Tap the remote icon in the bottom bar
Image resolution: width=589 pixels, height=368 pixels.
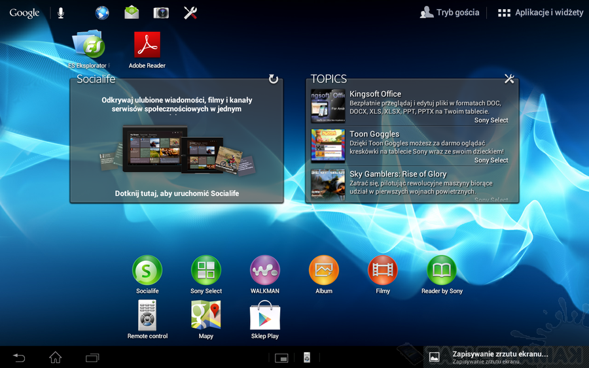[307, 358]
